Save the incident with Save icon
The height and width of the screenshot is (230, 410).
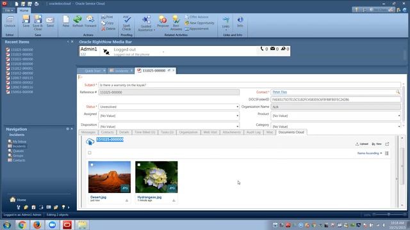pyautogui.click(x=26, y=21)
